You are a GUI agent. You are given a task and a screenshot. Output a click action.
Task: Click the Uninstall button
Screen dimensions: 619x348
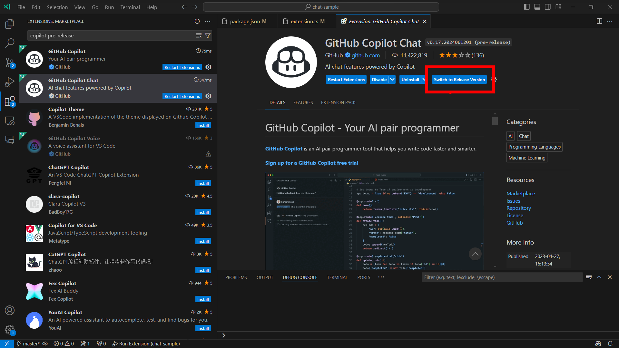click(x=410, y=80)
